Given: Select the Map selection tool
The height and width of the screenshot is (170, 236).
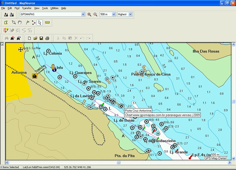Looking at the screenshot, I should coord(6,23).
